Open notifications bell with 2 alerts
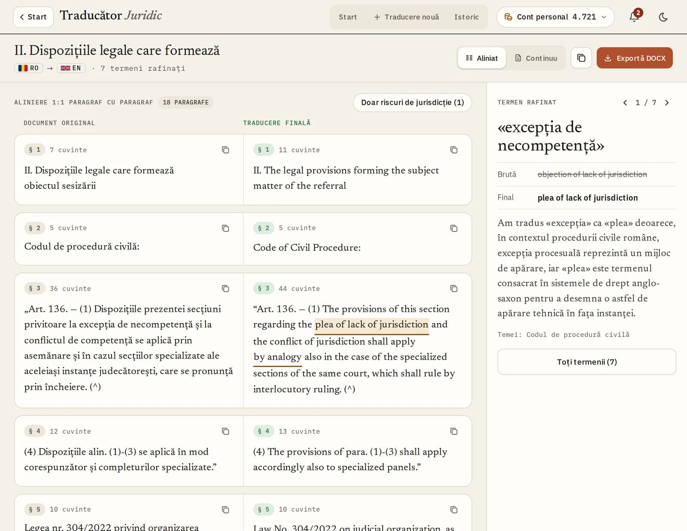This screenshot has height=531, width=687. [x=634, y=17]
